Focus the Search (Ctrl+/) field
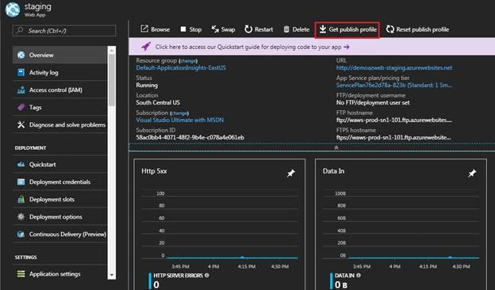The image size is (495, 290). click(x=64, y=31)
